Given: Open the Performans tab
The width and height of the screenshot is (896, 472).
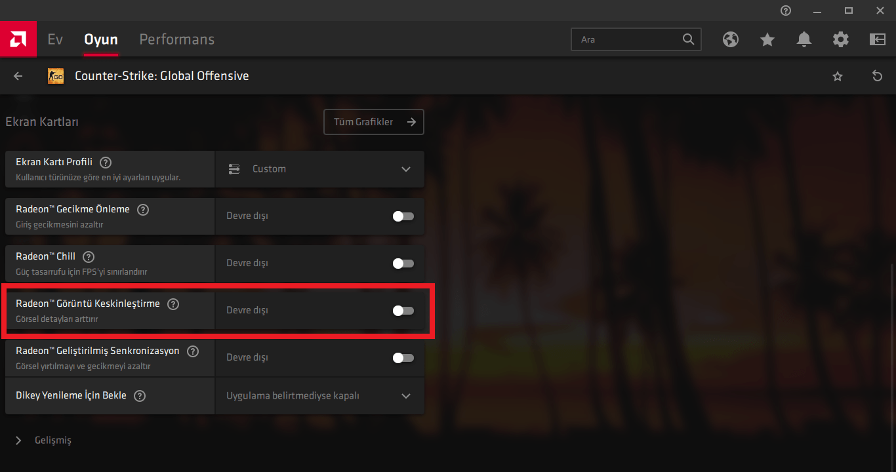Looking at the screenshot, I should click(177, 39).
